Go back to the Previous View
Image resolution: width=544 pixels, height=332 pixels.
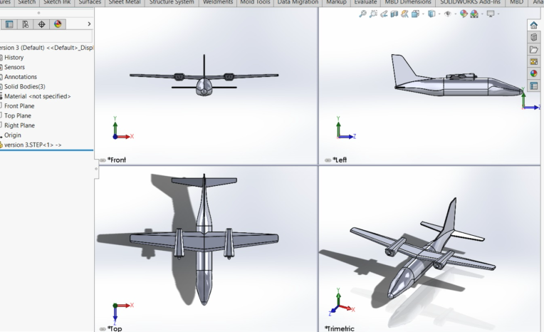[x=384, y=14]
